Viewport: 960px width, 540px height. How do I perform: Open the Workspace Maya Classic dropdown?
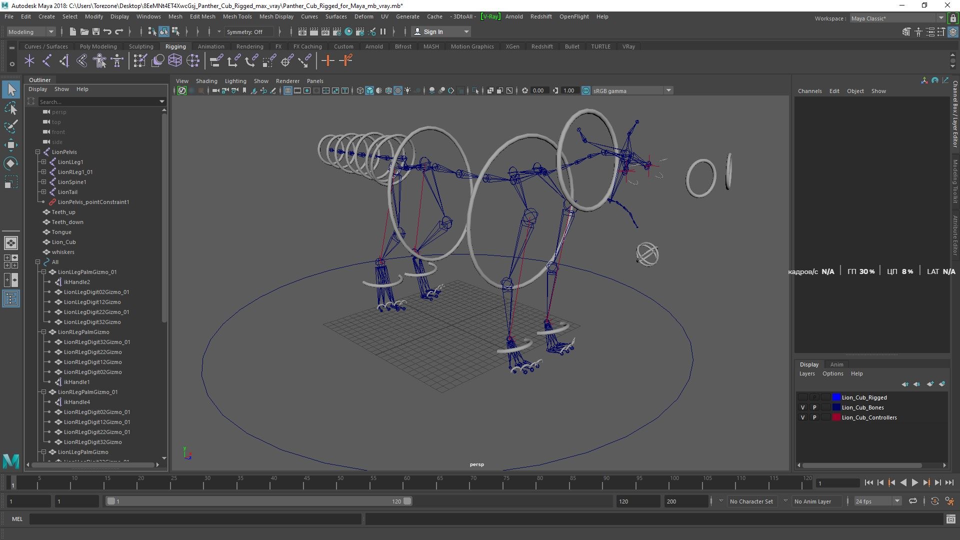(x=897, y=18)
